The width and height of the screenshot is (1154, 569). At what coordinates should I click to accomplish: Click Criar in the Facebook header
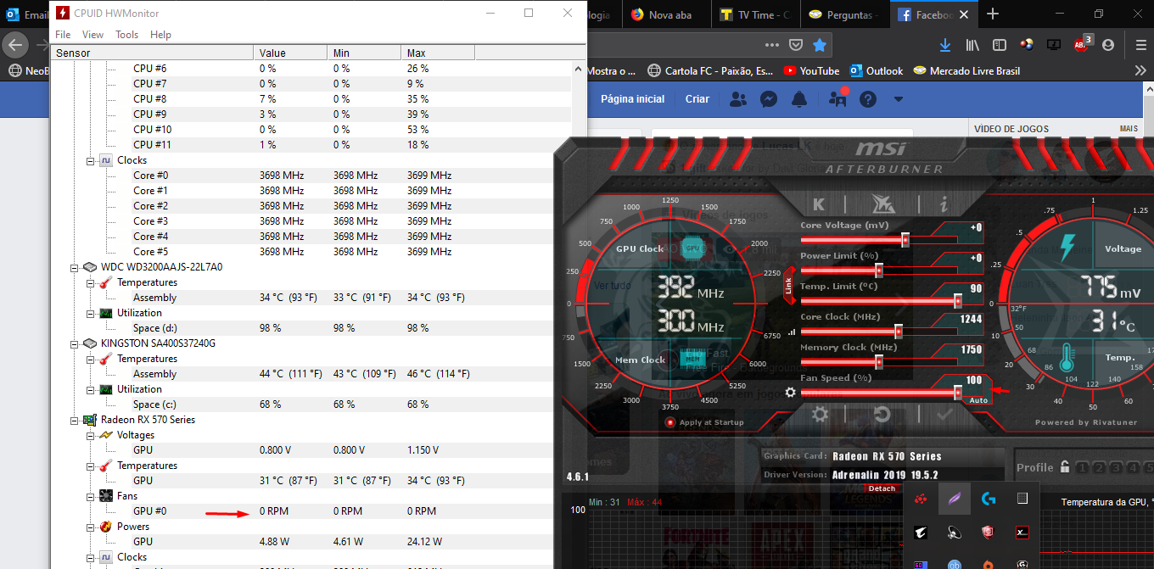tap(697, 99)
